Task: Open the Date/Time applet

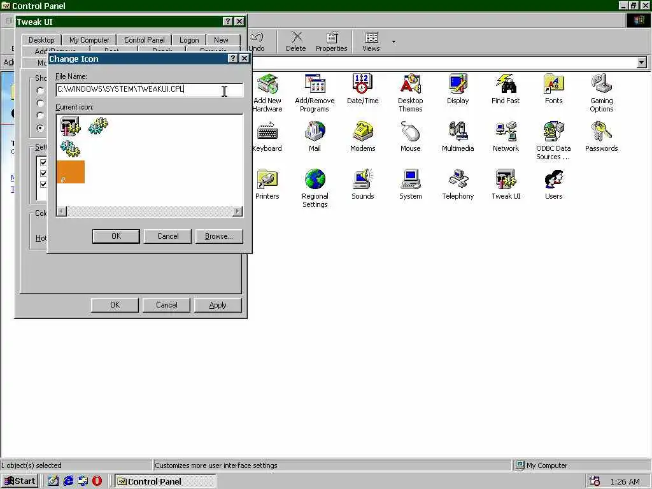Action: tap(362, 89)
